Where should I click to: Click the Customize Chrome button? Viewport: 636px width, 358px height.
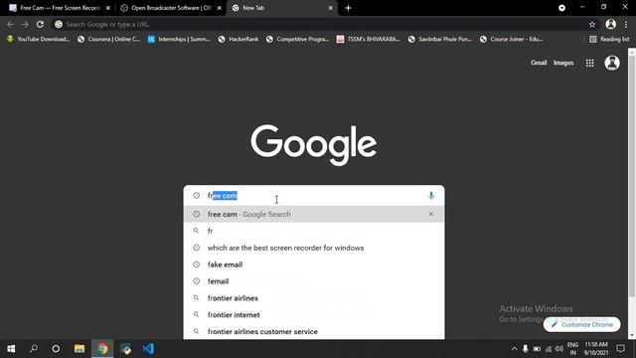pos(581,325)
